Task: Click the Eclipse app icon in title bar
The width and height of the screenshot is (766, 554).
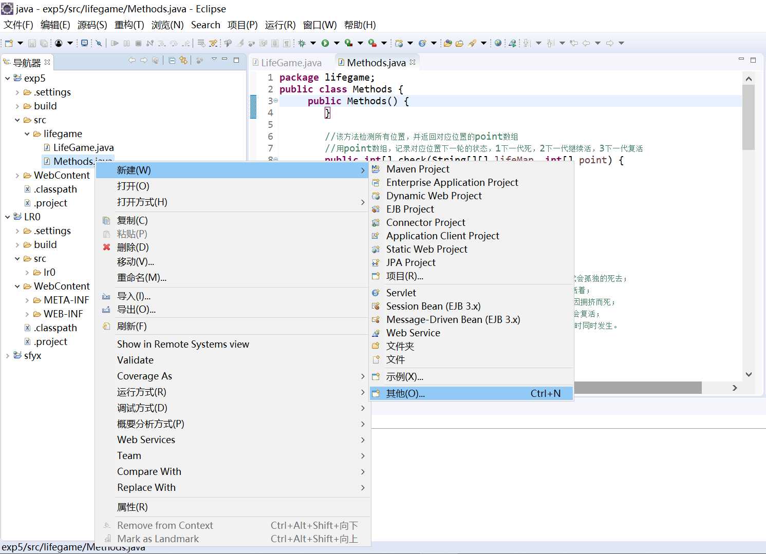Action: click(x=7, y=9)
